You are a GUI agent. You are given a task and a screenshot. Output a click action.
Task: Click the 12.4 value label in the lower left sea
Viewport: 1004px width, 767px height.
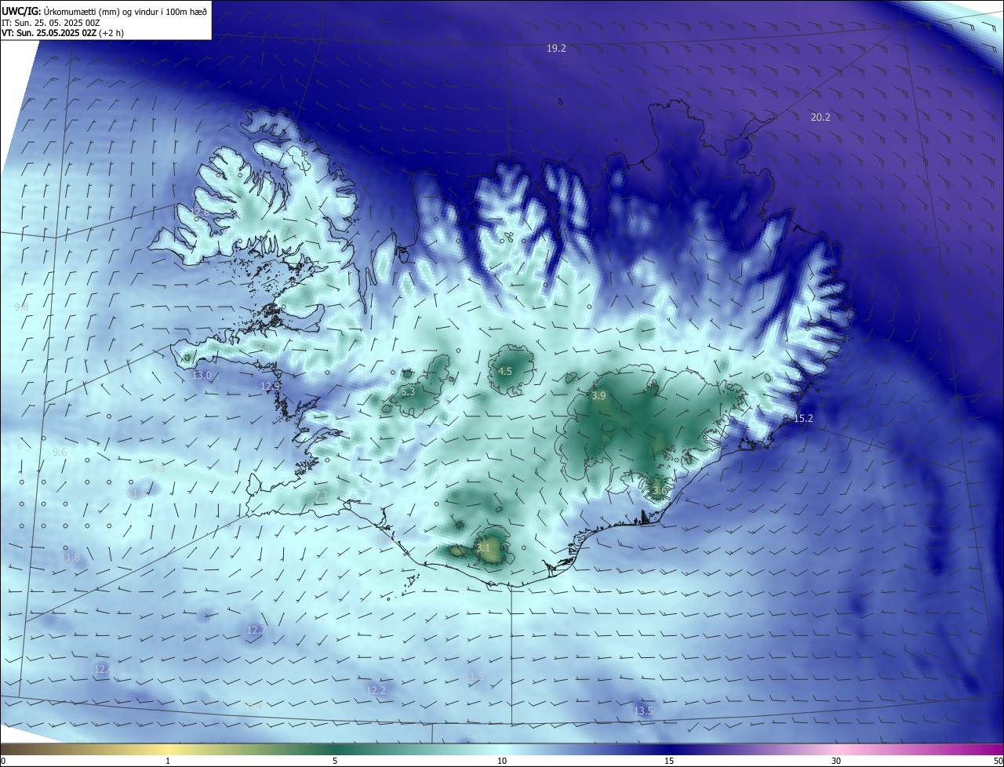tap(104, 670)
